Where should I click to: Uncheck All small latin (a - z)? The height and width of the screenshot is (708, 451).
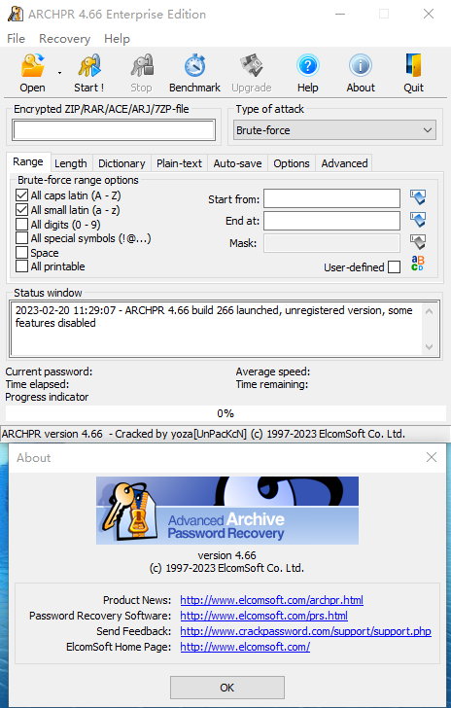coord(21,210)
